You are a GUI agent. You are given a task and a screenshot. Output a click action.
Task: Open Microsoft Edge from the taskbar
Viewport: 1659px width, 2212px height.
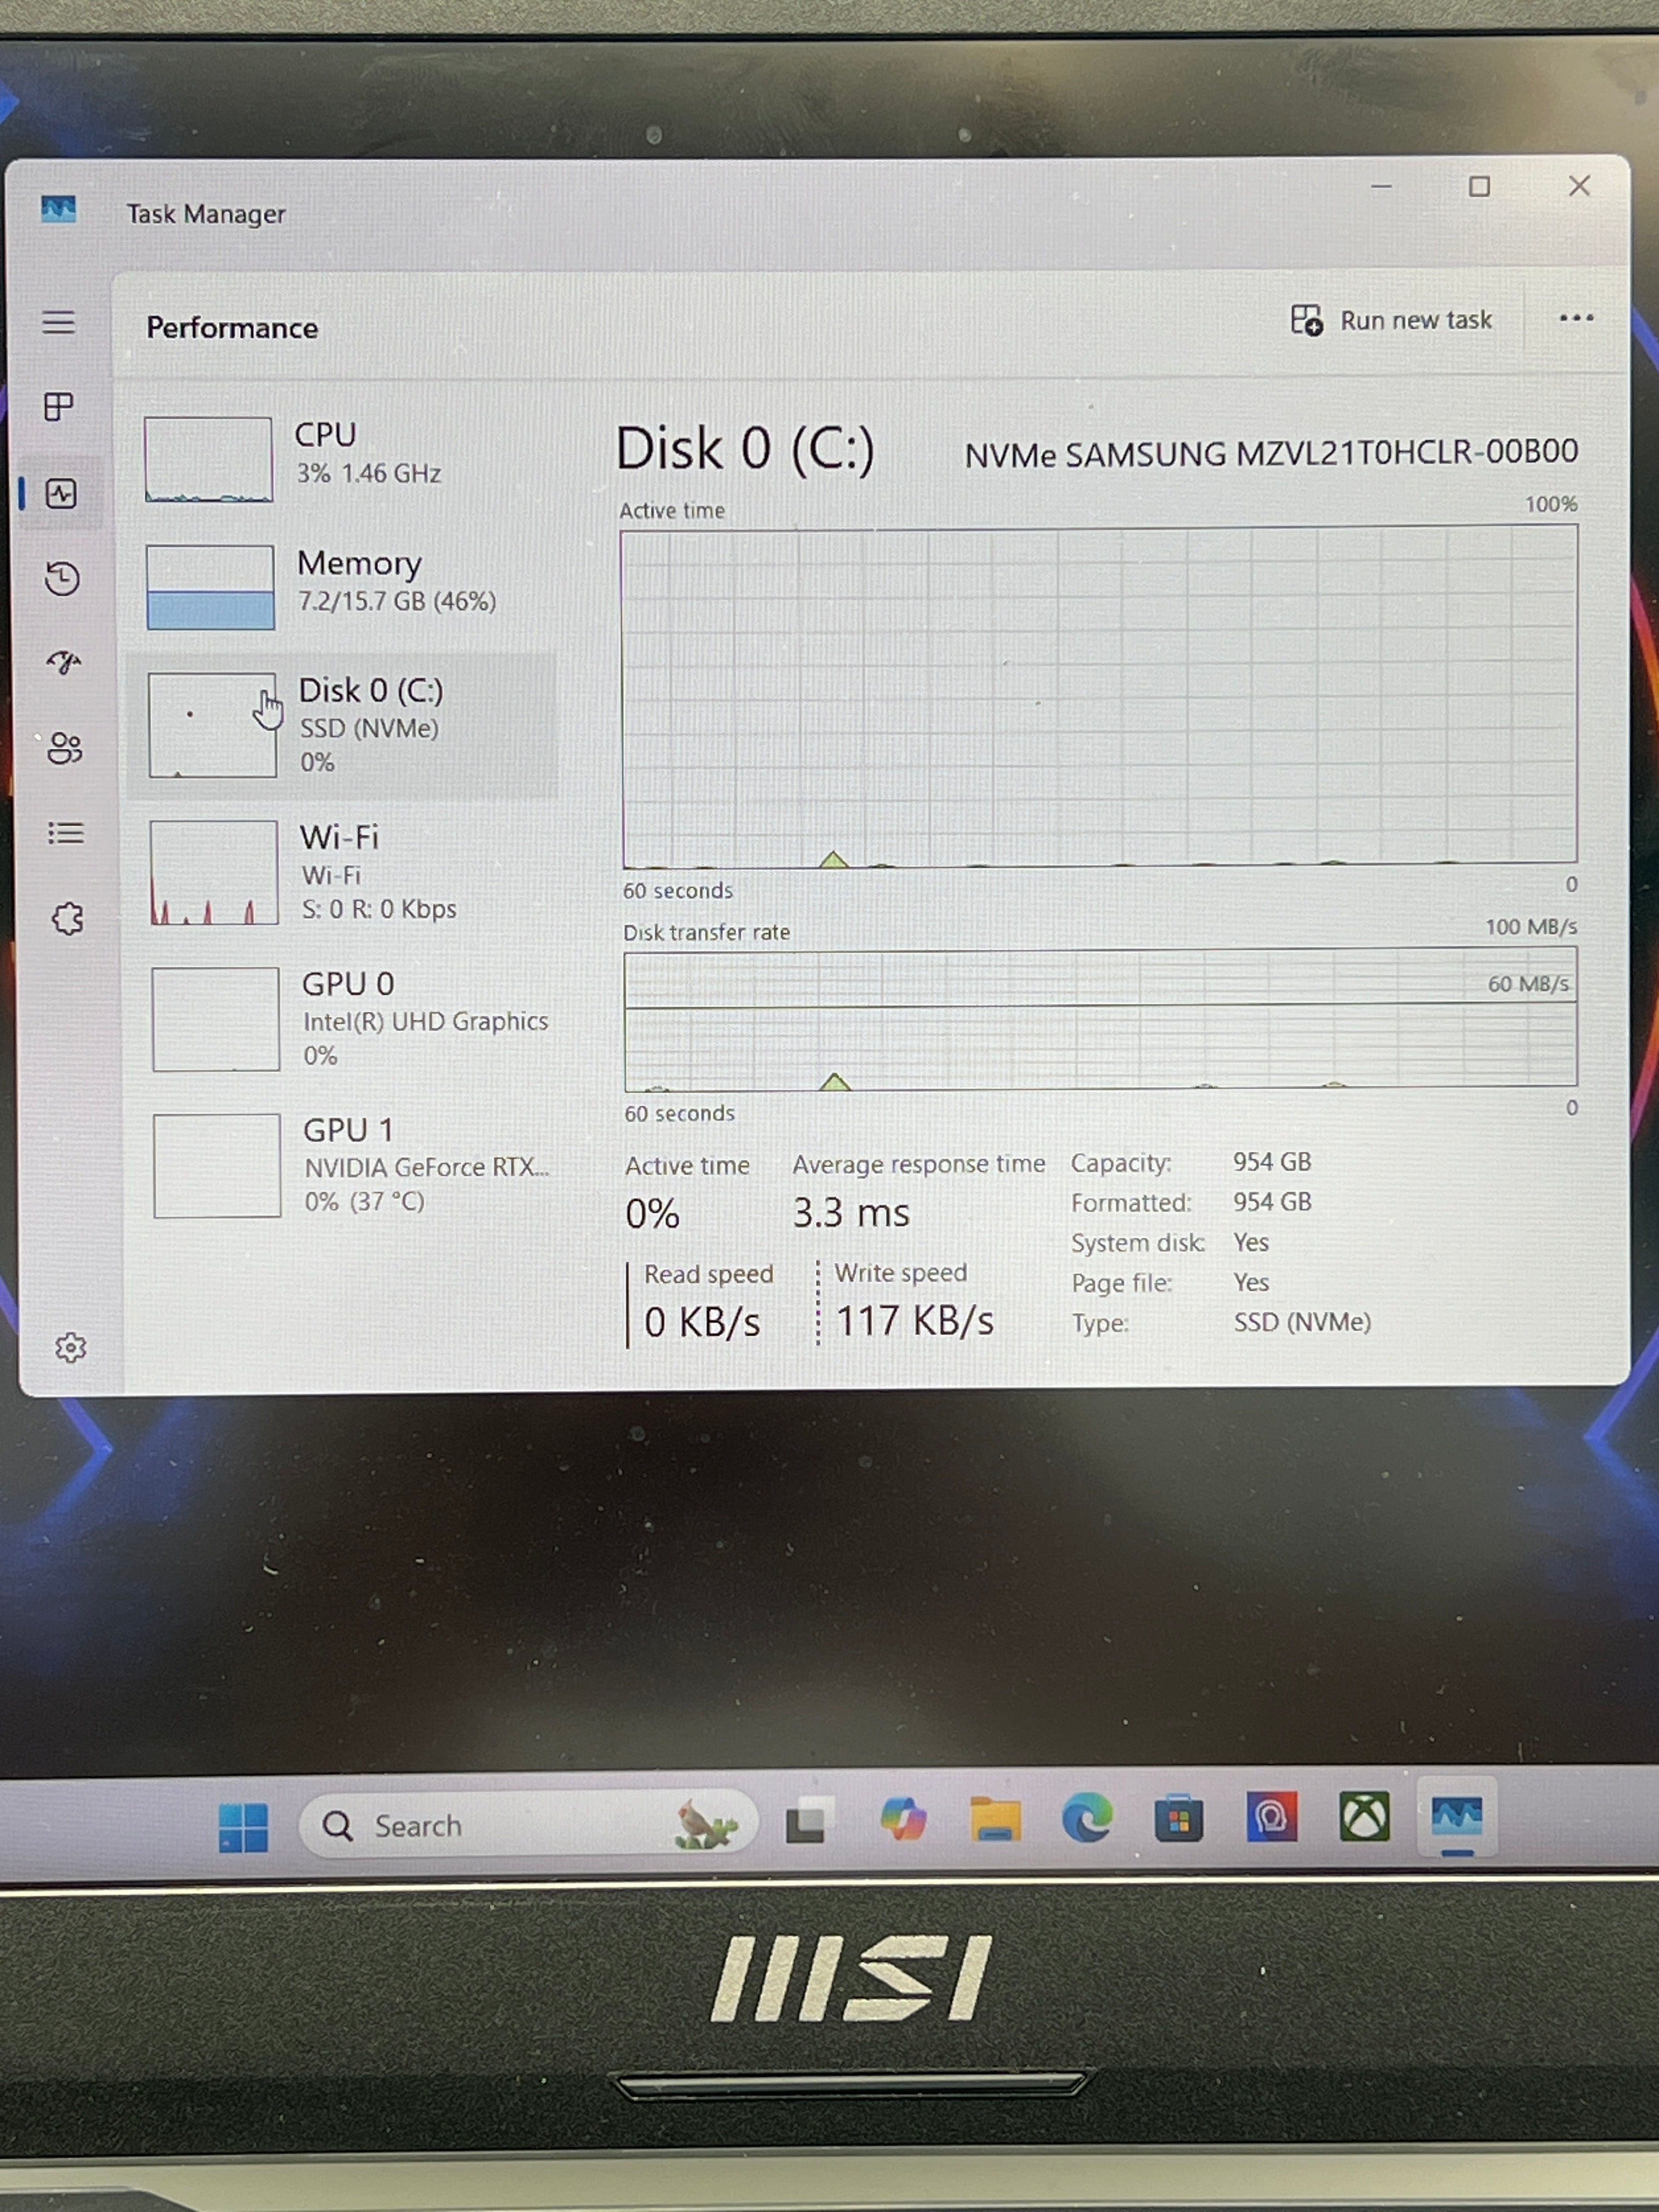click(x=1087, y=1817)
